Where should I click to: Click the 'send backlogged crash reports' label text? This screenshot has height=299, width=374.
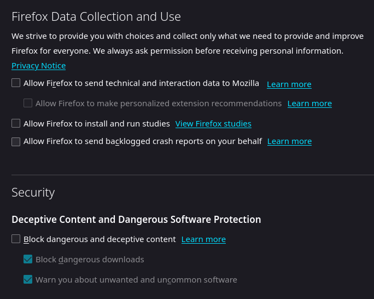(143, 141)
